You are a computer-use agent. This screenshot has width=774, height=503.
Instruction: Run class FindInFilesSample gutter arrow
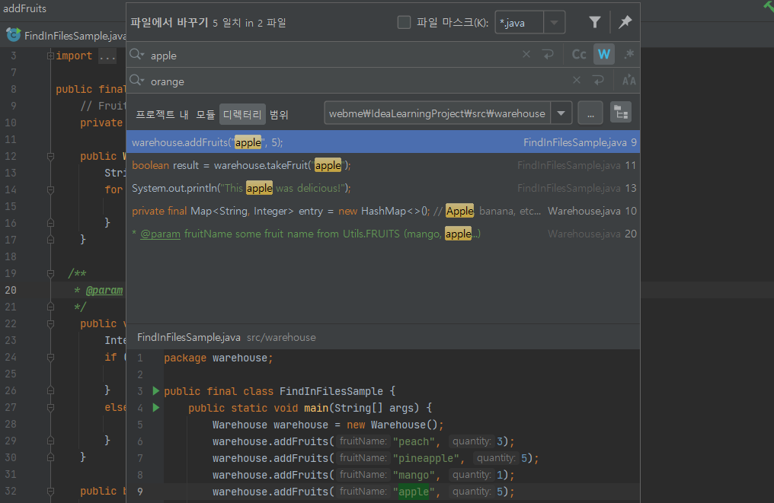[155, 390]
